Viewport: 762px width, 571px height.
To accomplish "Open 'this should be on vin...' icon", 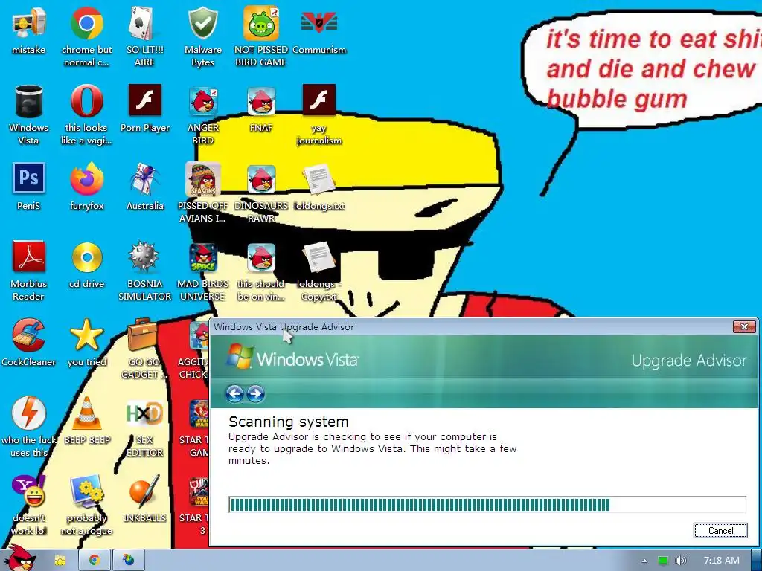I will (x=261, y=257).
